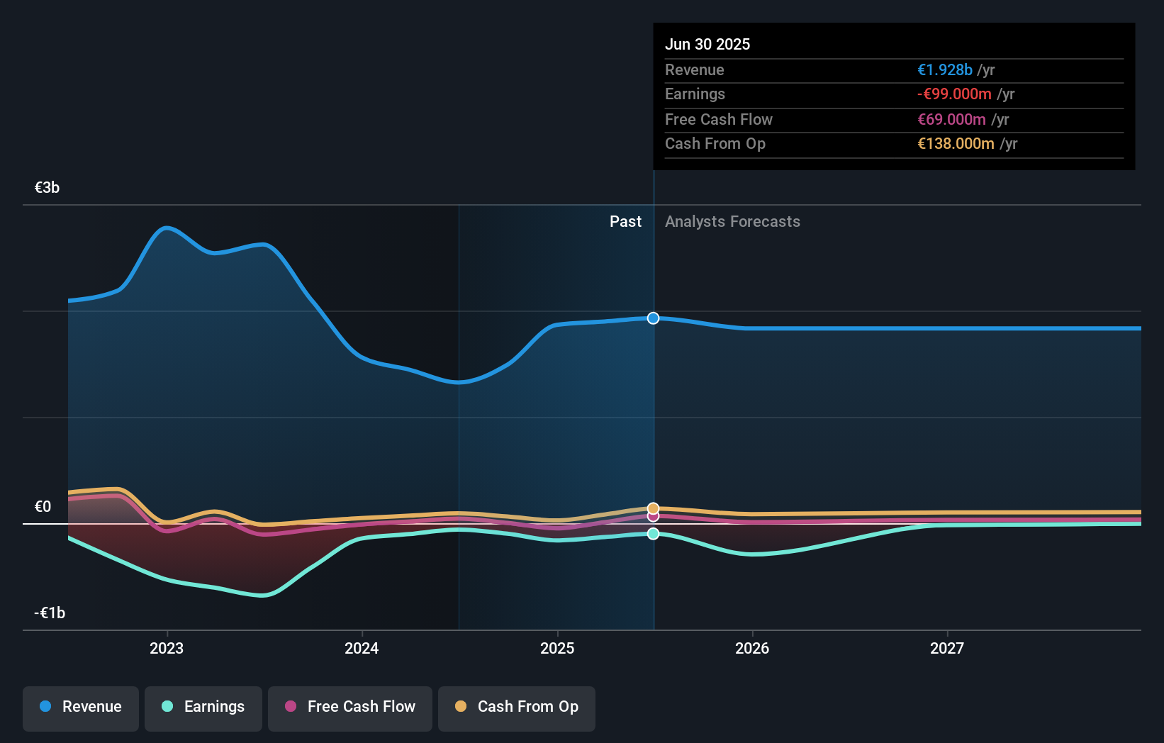Switch to the Analysts Forecasts view
Screen dimensions: 1164x743
coord(732,221)
